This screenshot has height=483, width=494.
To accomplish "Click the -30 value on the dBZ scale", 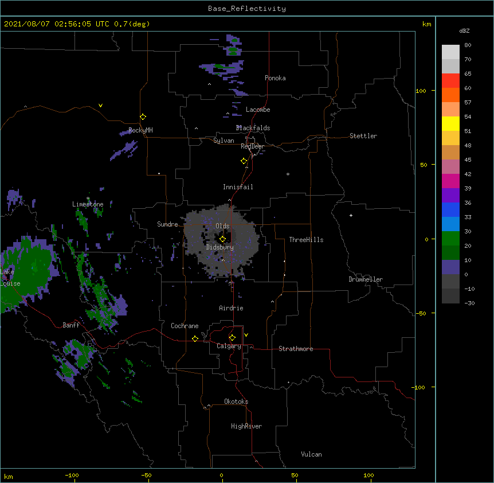I will [x=469, y=303].
